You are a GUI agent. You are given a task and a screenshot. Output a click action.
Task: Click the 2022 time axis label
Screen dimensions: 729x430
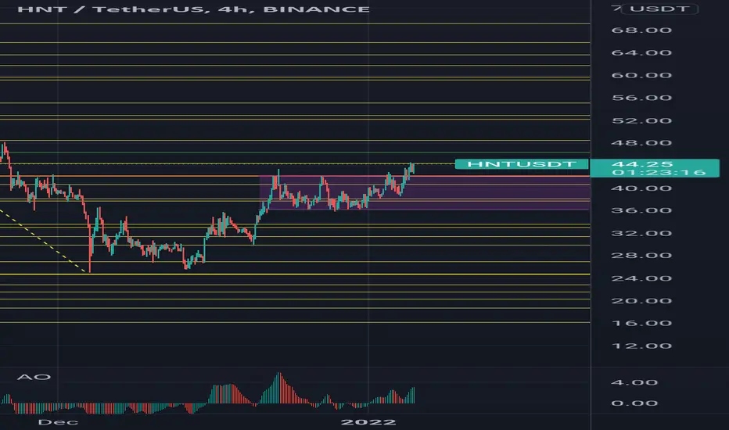pyautogui.click(x=368, y=422)
